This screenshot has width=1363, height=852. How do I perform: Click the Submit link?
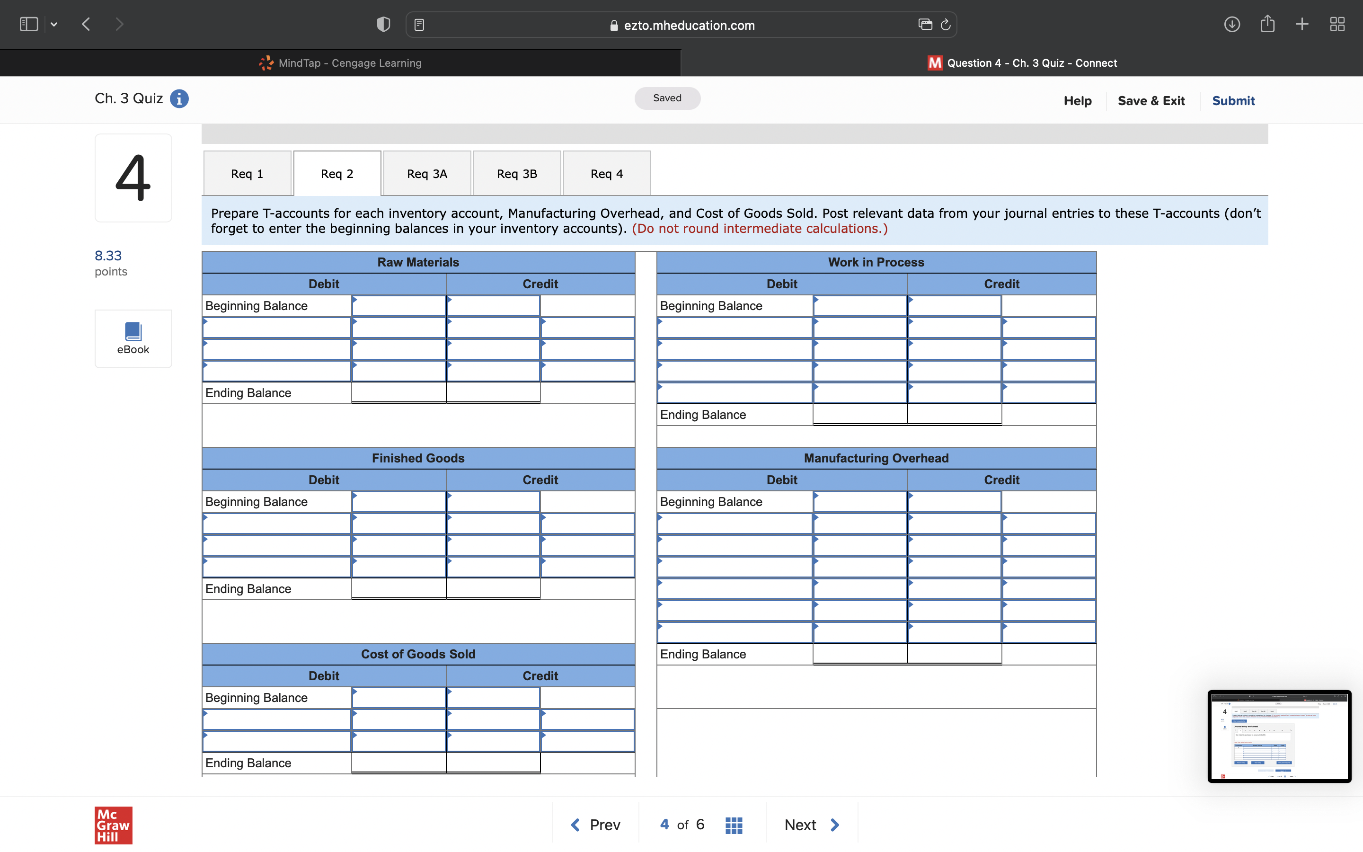(1233, 101)
